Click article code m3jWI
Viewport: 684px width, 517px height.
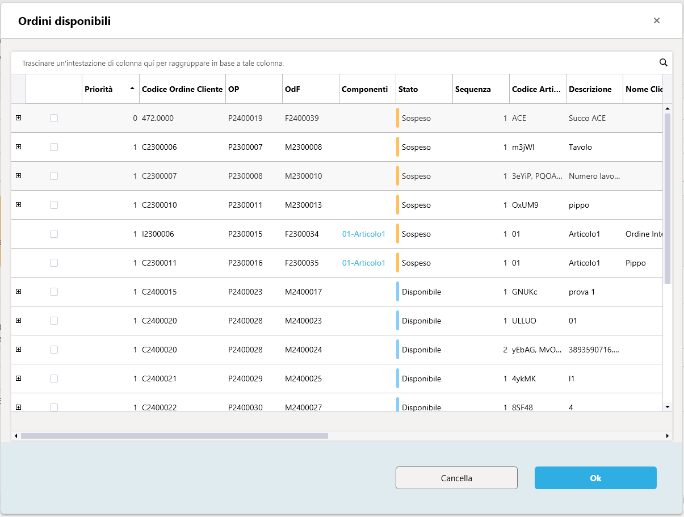[523, 147]
